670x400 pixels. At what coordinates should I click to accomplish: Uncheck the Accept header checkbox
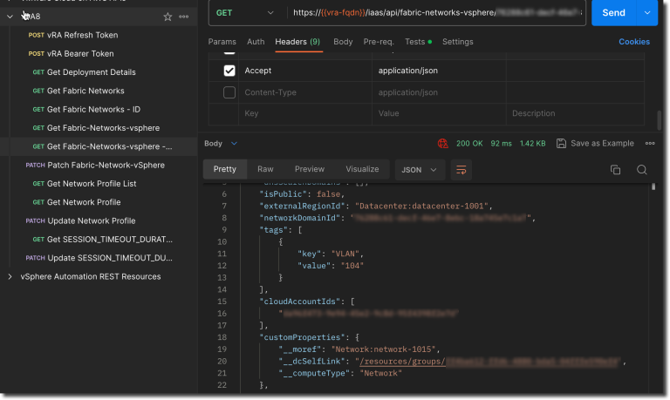point(229,71)
